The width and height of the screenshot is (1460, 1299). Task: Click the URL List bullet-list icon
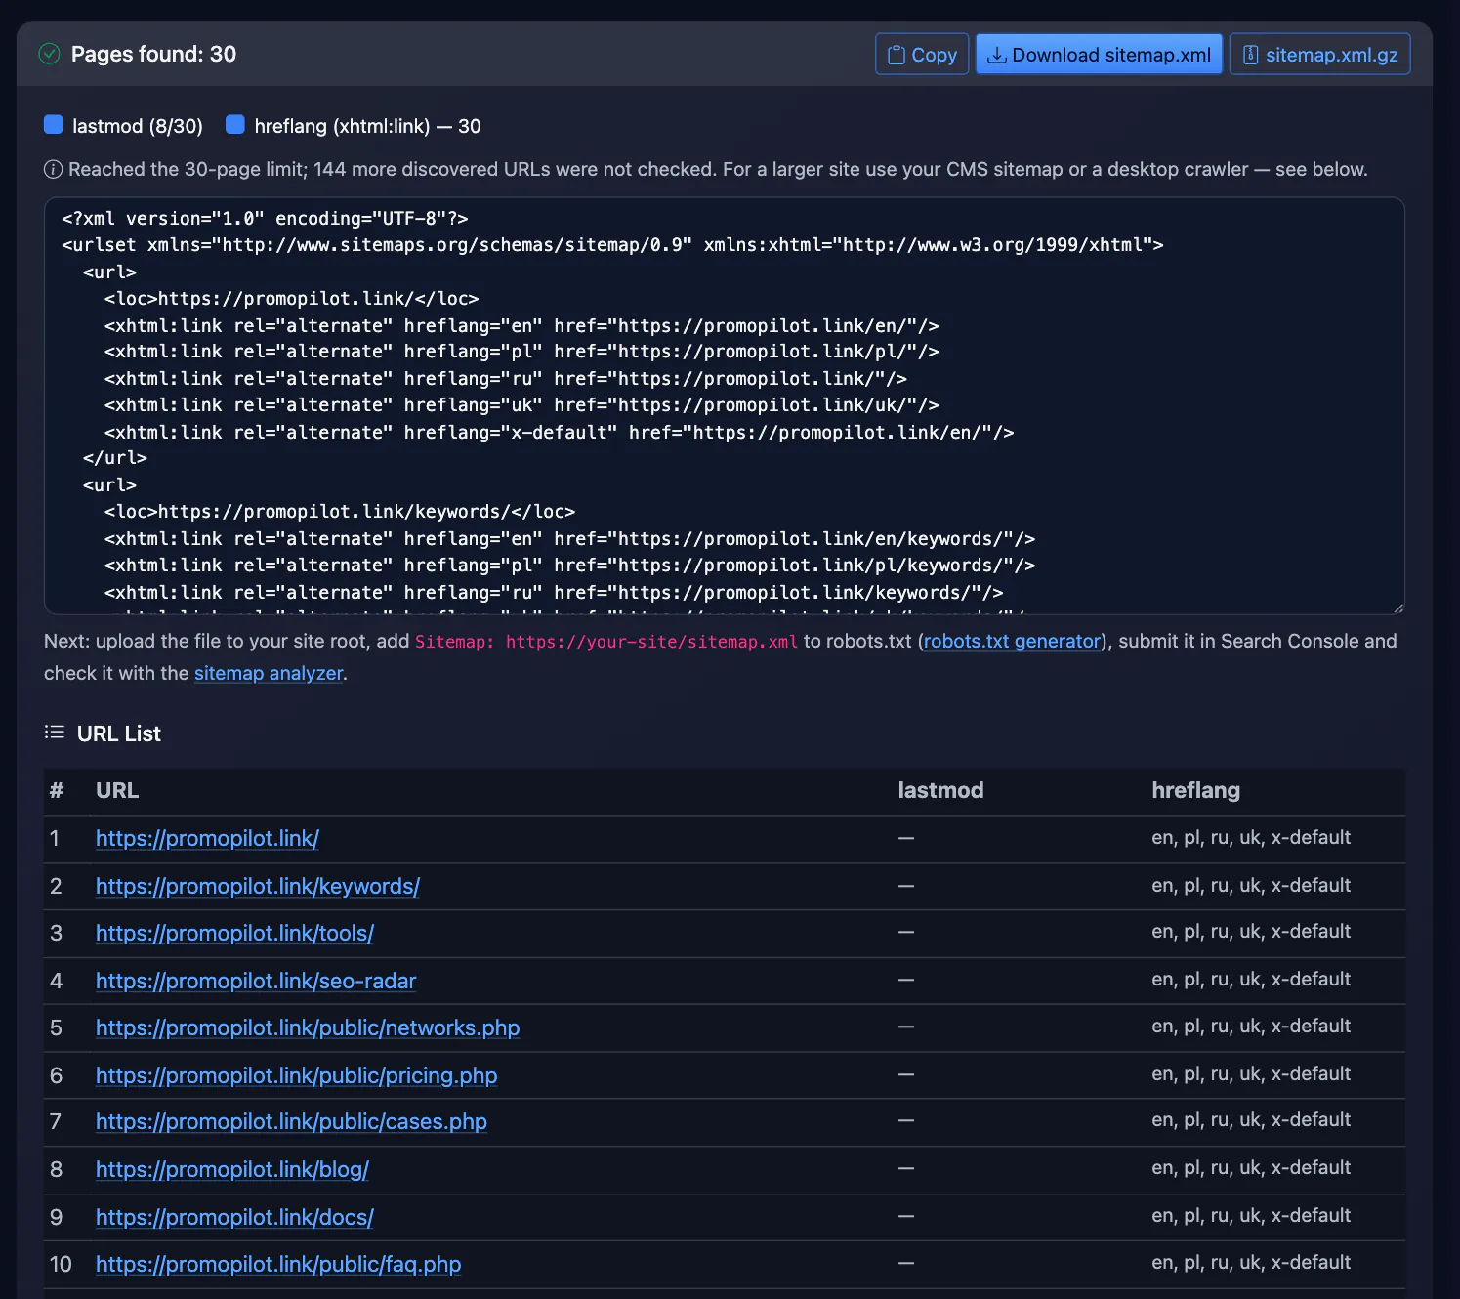tap(55, 733)
